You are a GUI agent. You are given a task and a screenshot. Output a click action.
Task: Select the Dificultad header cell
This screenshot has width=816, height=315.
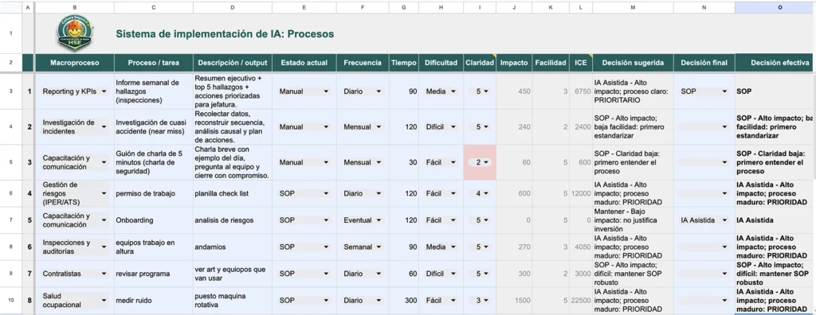point(441,62)
